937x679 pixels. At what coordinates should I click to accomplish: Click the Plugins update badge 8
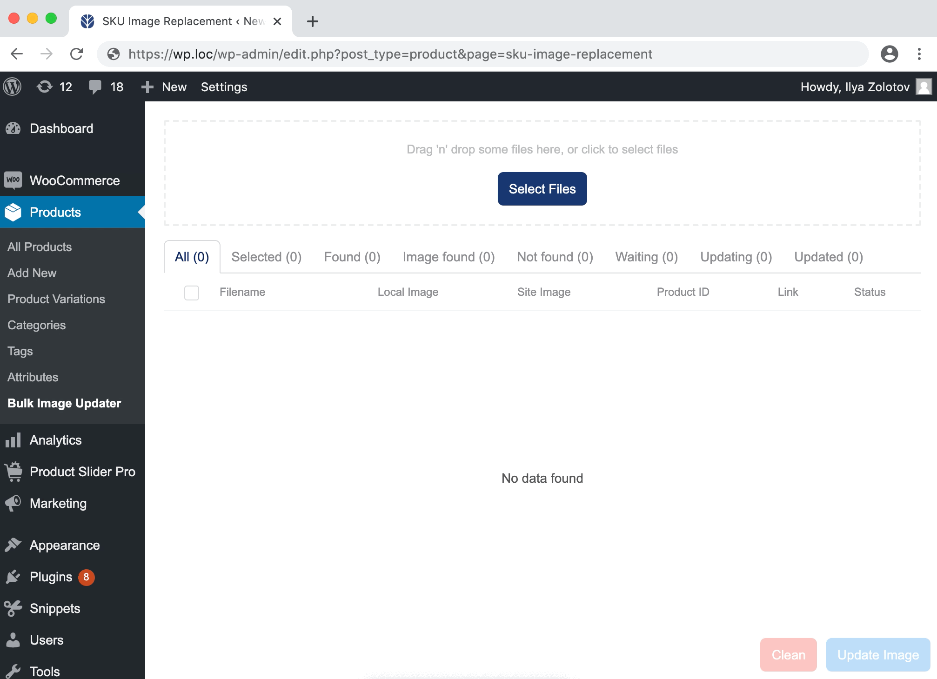point(86,577)
